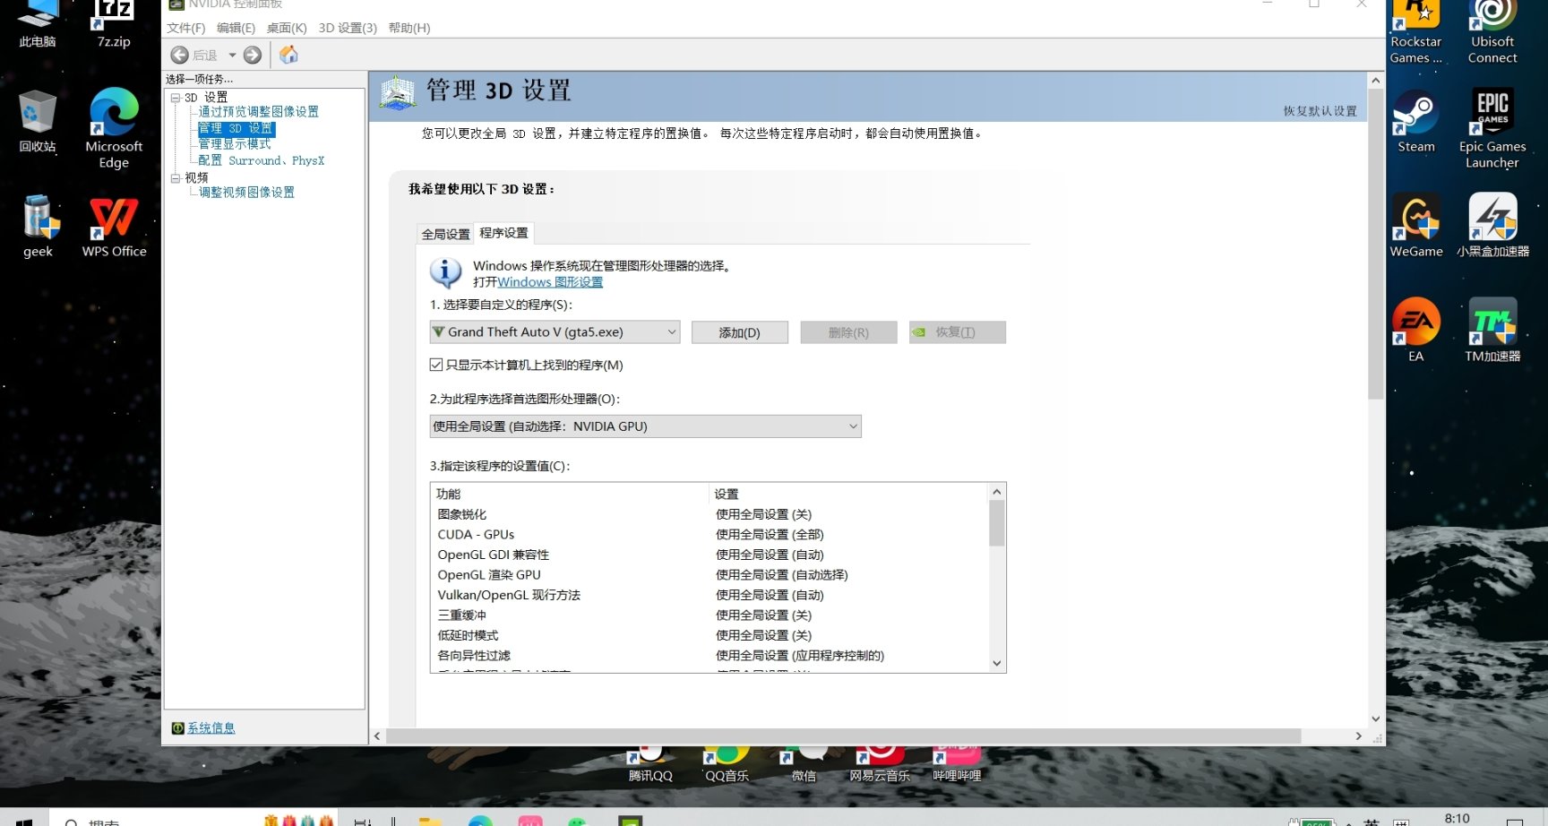The image size is (1548, 826).
Task: Select 通过预览调整图像设置 in the tree
Action: point(259,112)
